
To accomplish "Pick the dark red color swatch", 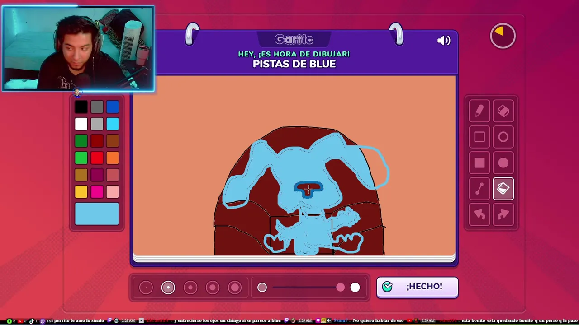I will point(97,141).
